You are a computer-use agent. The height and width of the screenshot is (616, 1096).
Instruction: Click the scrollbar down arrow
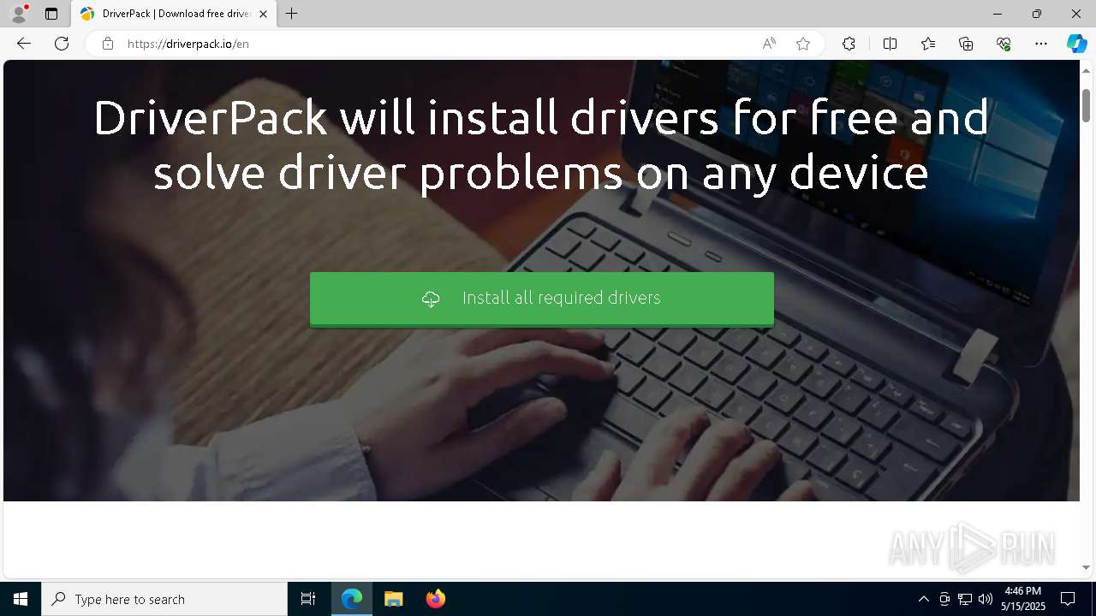[1086, 567]
